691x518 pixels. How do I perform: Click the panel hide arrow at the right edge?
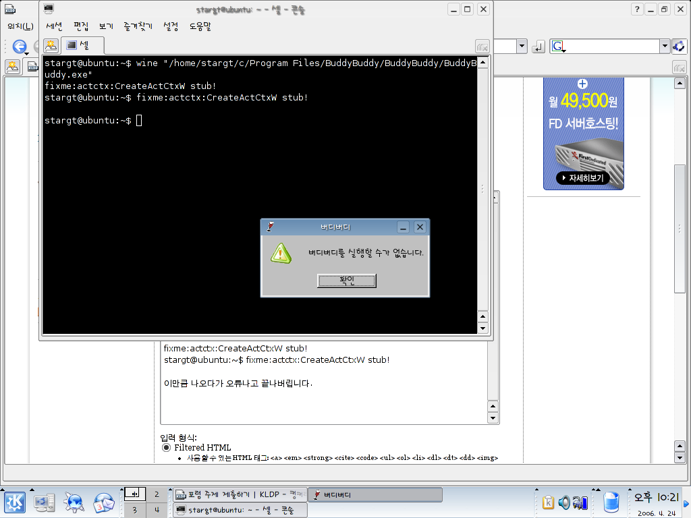coord(686,503)
